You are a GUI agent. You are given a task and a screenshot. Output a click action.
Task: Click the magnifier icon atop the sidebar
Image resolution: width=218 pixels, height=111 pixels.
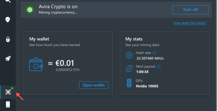8,1
